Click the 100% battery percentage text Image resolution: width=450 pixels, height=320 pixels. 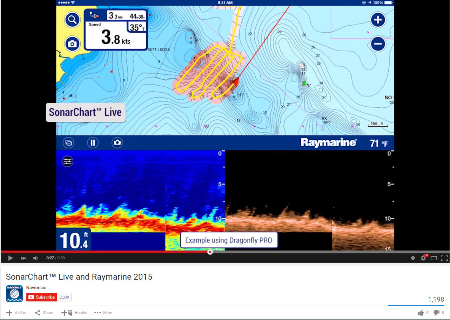tap(378, 3)
